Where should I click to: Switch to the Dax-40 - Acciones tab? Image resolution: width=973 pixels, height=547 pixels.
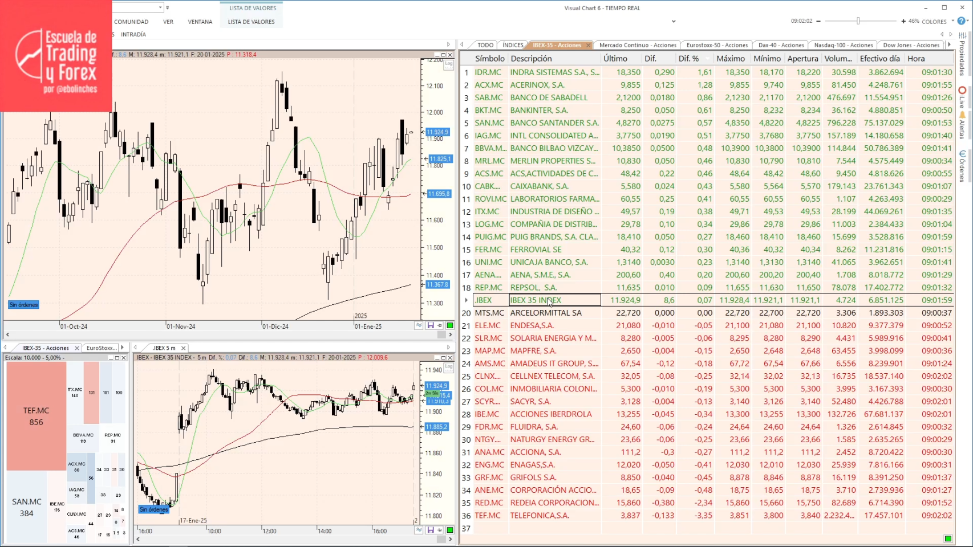point(781,45)
